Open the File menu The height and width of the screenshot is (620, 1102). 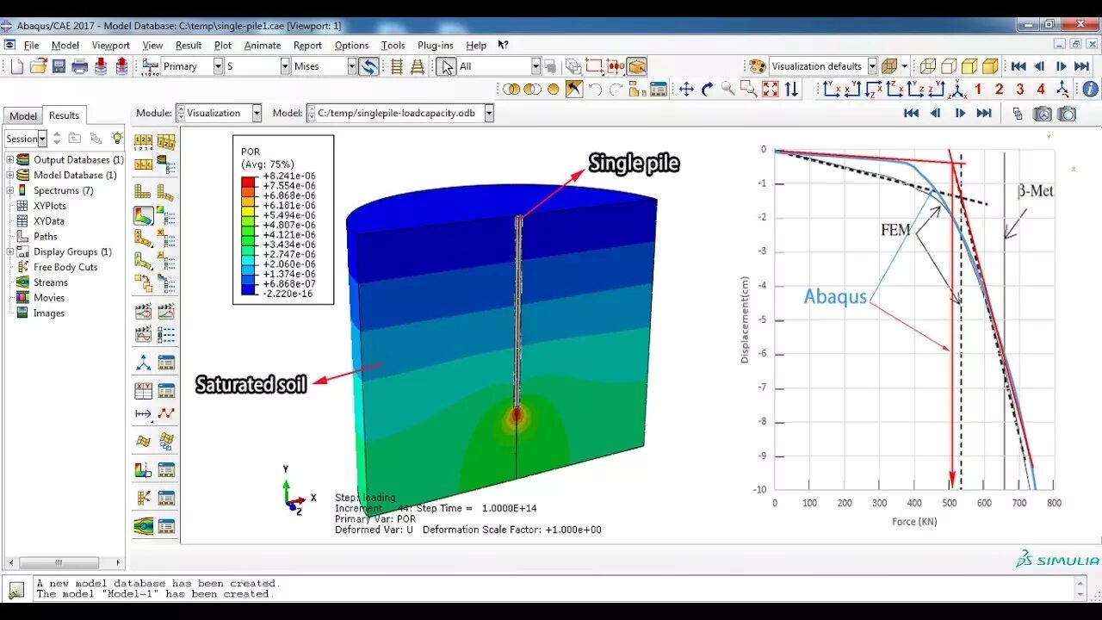click(32, 46)
